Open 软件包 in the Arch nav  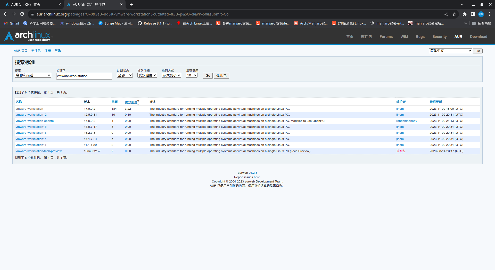tap(366, 37)
